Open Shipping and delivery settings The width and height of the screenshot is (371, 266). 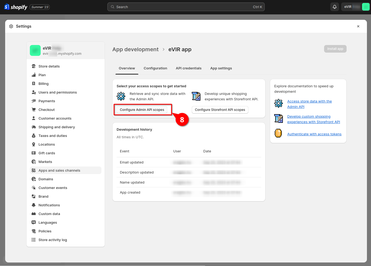(x=66, y=127)
